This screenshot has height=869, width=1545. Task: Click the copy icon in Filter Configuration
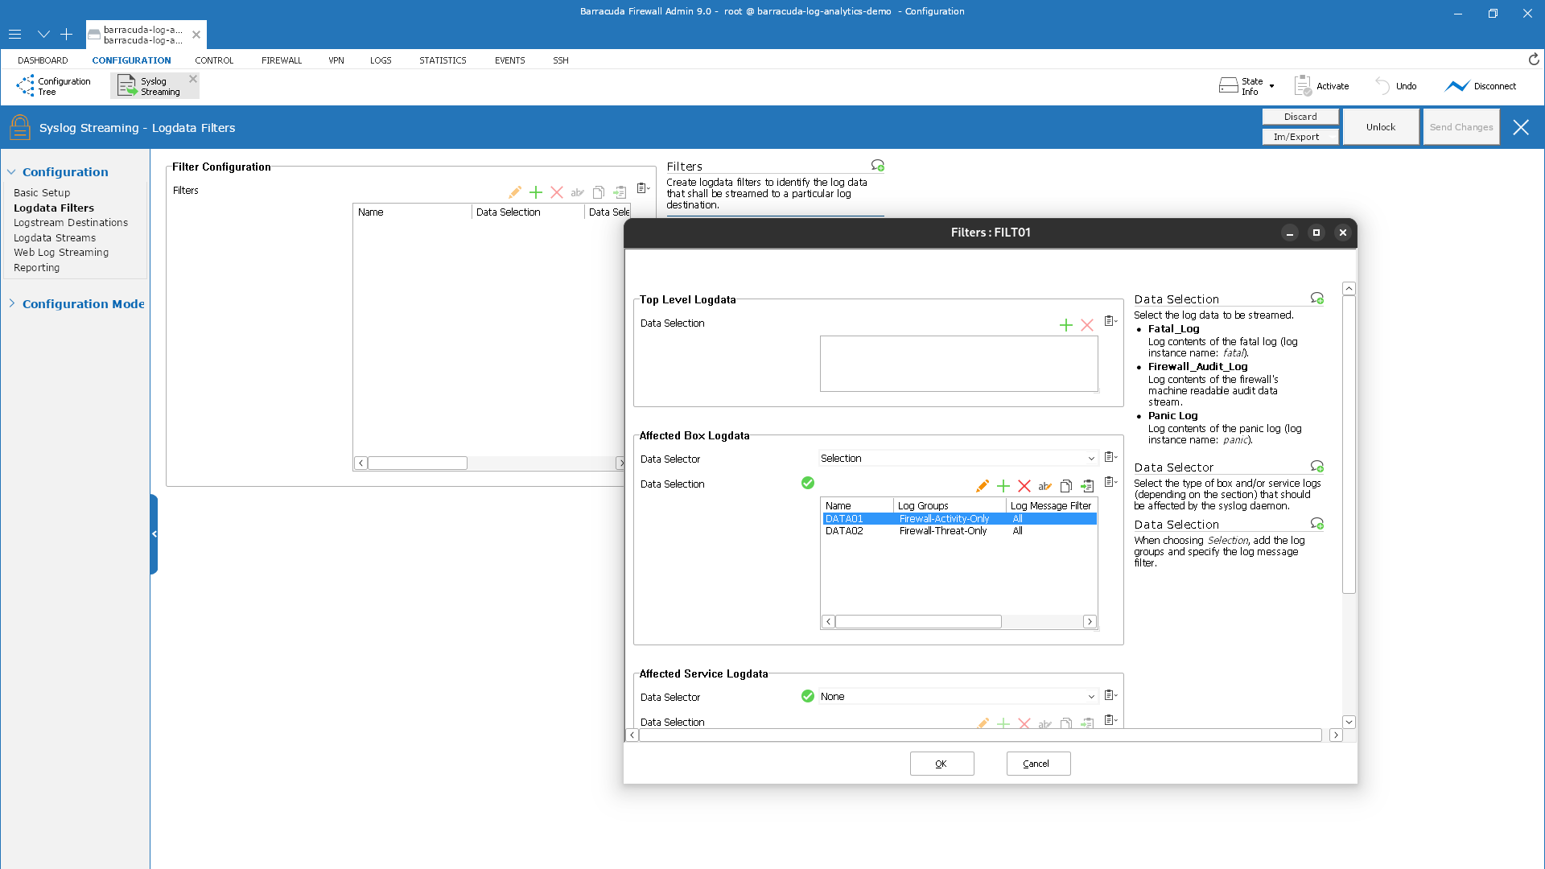click(599, 192)
